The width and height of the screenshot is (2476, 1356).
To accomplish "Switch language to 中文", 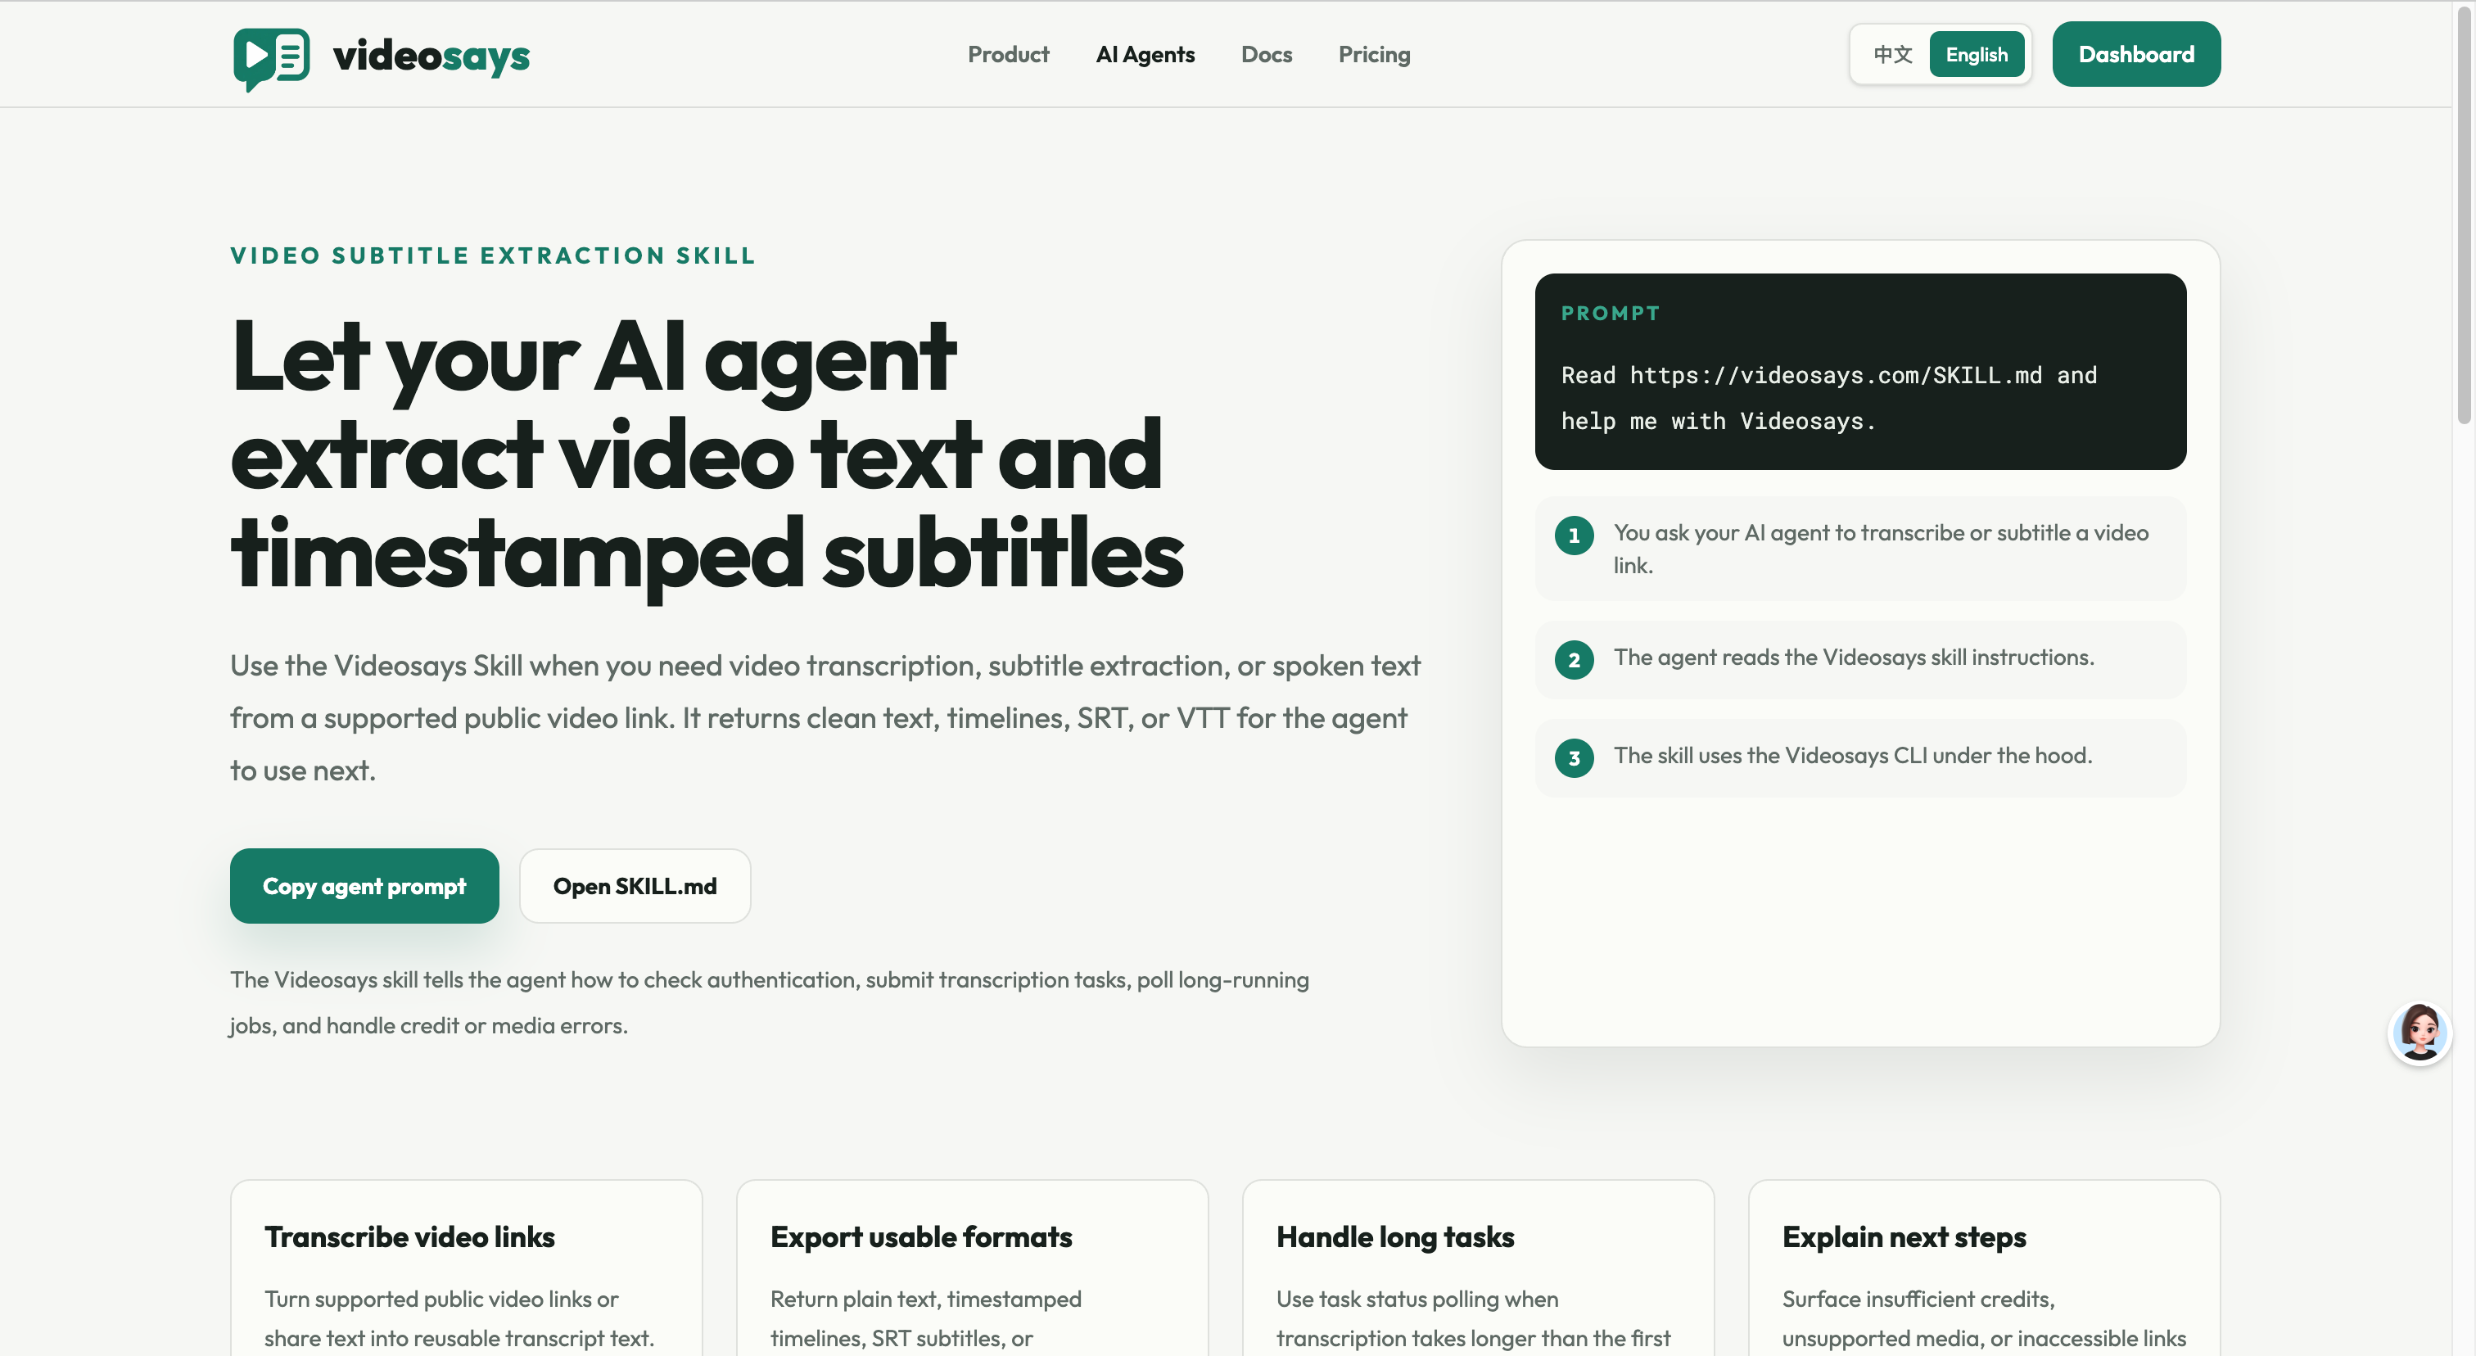I will point(1891,55).
